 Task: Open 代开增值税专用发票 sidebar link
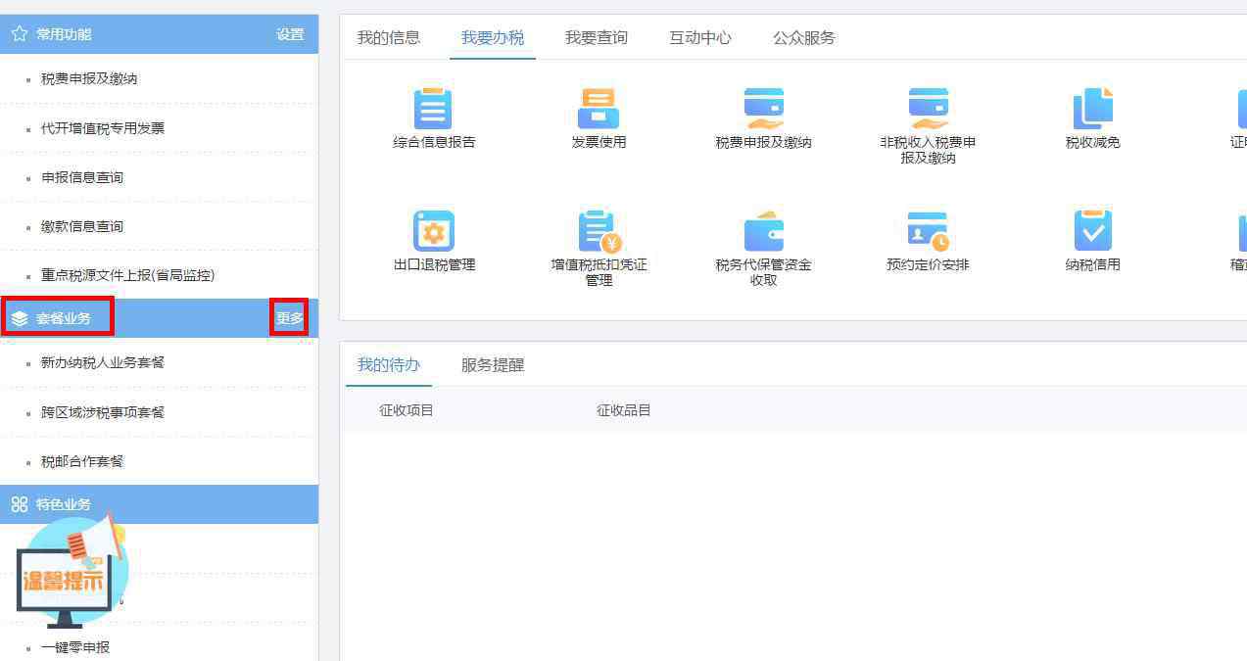point(103,128)
